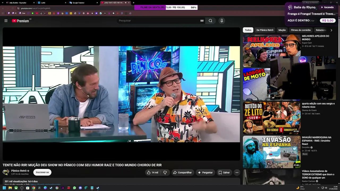The height and width of the screenshot is (191, 340).
Task: Open the on-screen keyboard in the search box
Action: click(x=202, y=21)
